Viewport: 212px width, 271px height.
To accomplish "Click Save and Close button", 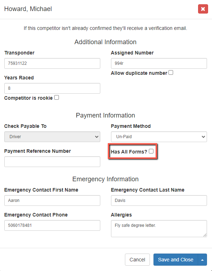I will [x=176, y=260].
